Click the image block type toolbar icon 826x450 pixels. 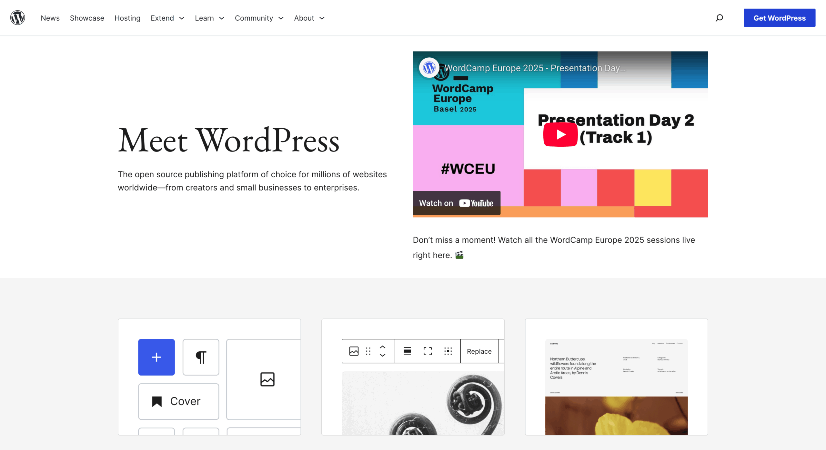coord(354,351)
